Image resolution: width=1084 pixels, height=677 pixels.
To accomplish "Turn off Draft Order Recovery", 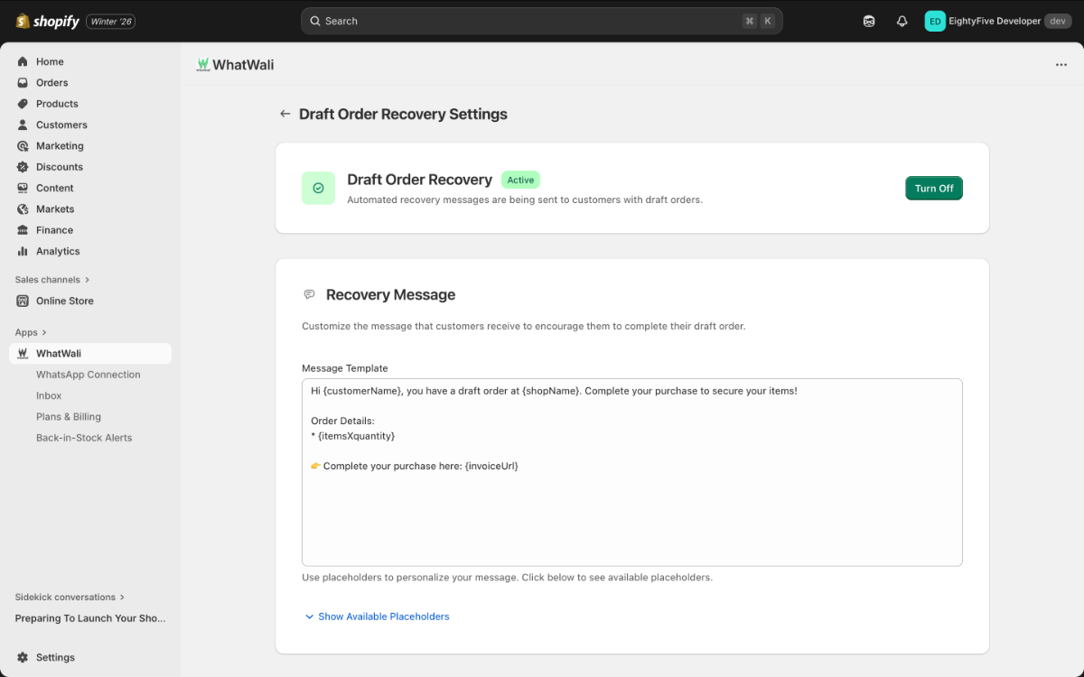I will click(933, 188).
